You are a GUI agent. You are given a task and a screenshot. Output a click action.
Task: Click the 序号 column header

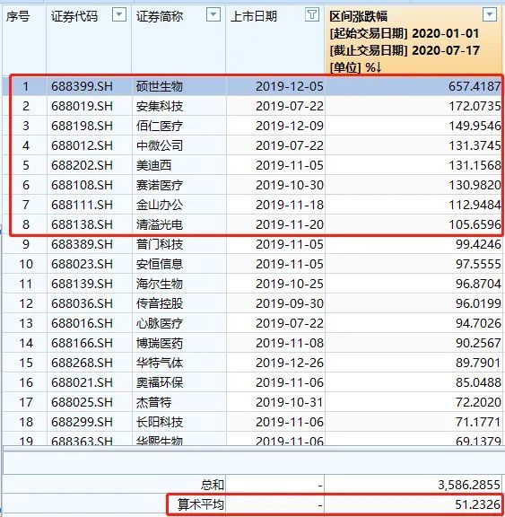pos(18,16)
